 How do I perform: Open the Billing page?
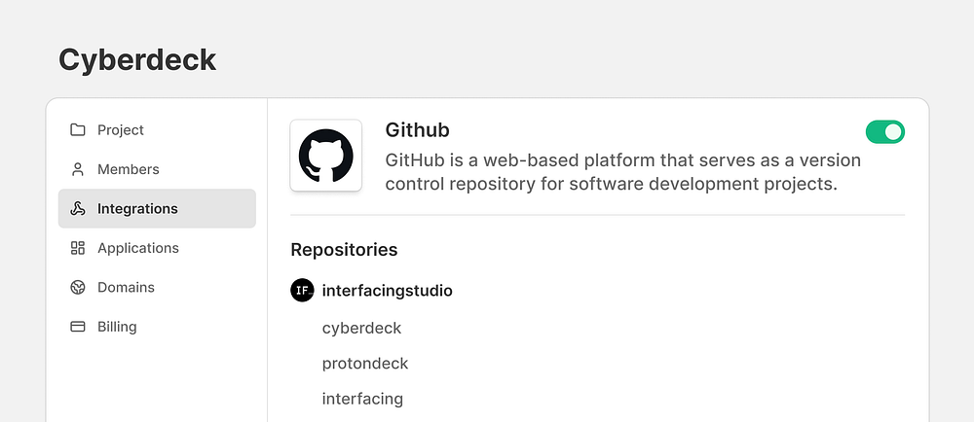click(117, 327)
